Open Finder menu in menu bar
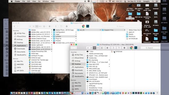This screenshot has width=169, height=95. 17,1
